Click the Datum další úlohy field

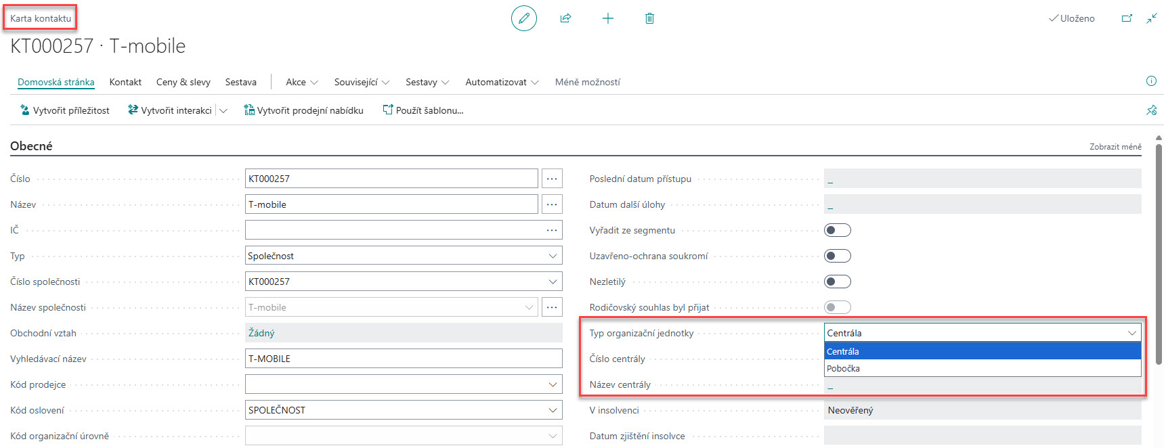983,204
